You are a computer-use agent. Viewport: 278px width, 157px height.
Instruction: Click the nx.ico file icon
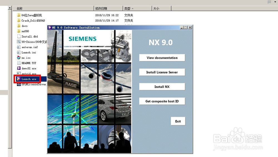click(19, 58)
